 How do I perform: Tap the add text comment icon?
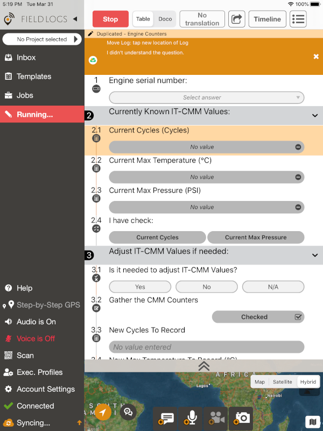(x=166, y=417)
